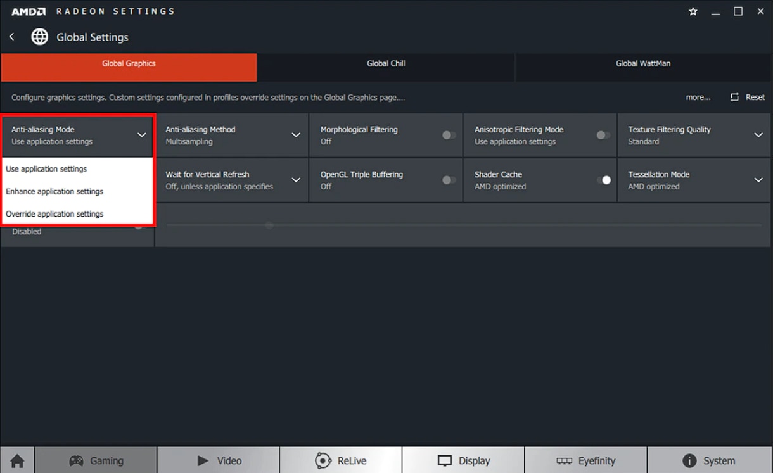Maximize the Radeon Settings window
The width and height of the screenshot is (773, 473).
click(x=738, y=11)
